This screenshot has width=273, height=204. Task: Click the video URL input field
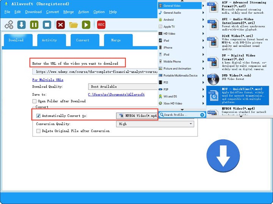(95, 72)
